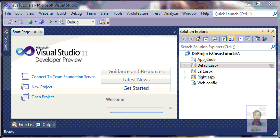Click Solution Explorer Forward arrow

[191, 39]
